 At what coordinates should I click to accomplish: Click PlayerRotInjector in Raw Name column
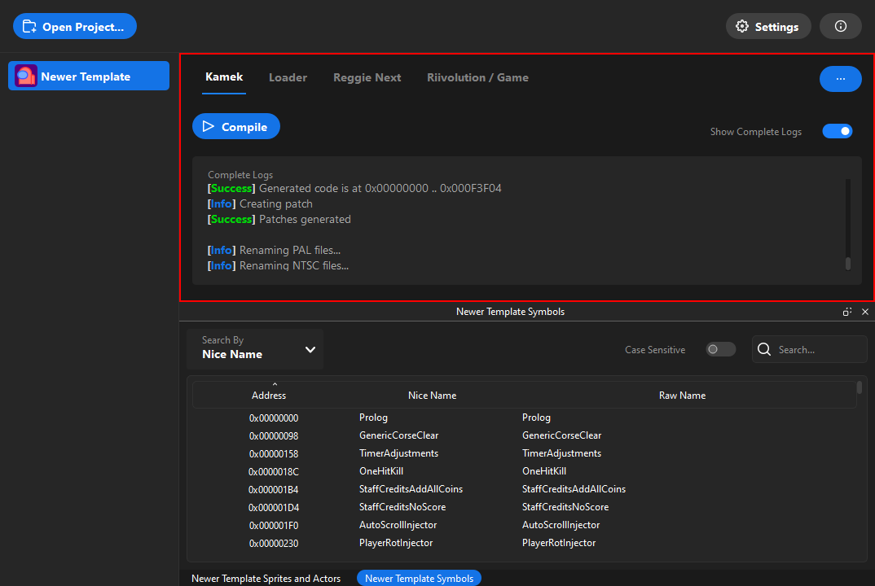pos(559,543)
